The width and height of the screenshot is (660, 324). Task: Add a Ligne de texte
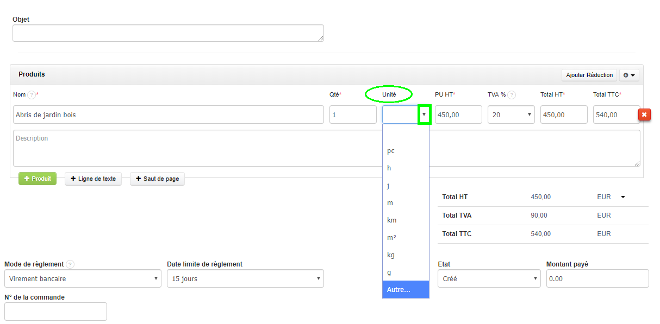click(93, 179)
